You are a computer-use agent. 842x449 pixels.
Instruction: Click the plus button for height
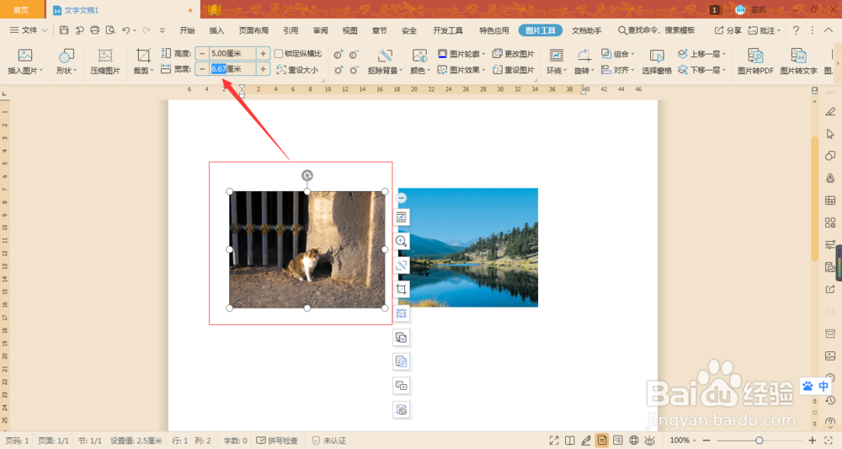coord(263,54)
